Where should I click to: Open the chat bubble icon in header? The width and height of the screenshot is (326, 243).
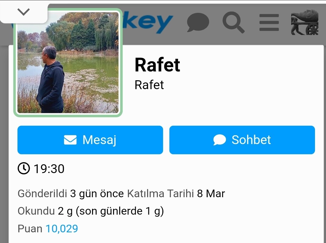pyautogui.click(x=198, y=22)
